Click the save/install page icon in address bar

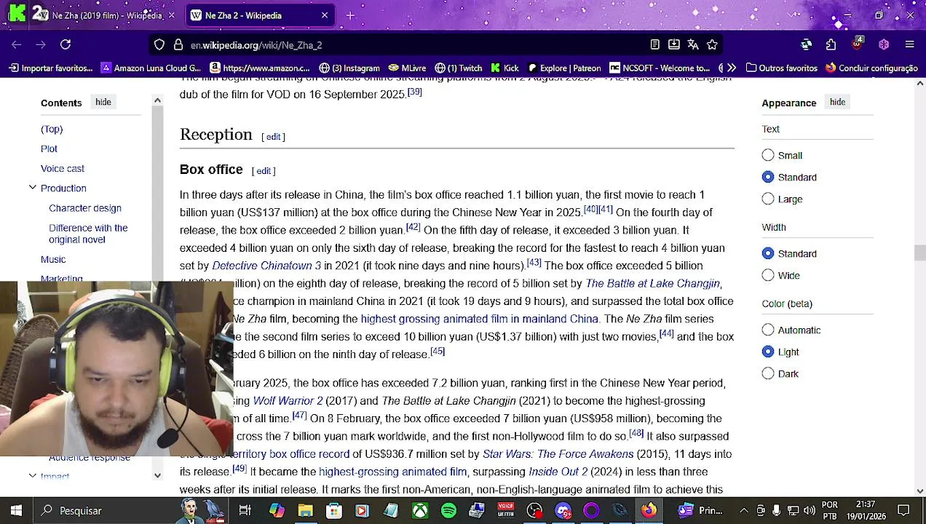pos(674,44)
